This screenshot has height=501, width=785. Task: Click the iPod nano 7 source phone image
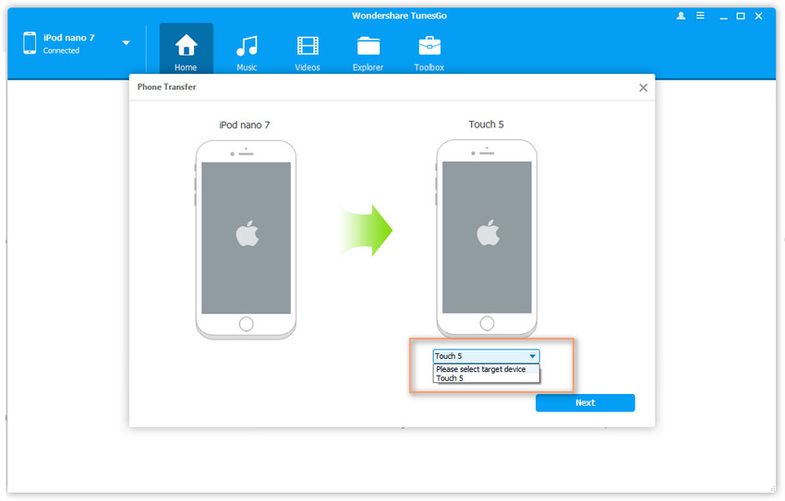pyautogui.click(x=246, y=238)
